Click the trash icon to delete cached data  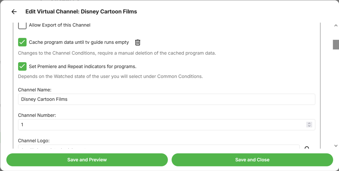pos(138,42)
